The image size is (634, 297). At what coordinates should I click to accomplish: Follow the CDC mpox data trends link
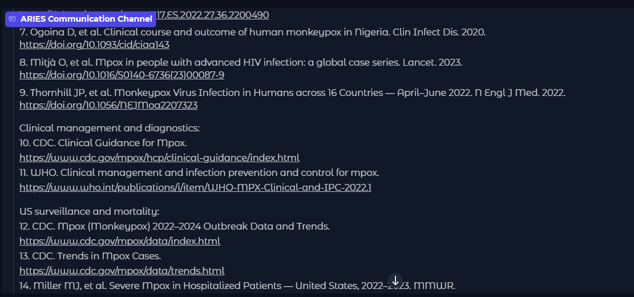pyautogui.click(x=122, y=271)
